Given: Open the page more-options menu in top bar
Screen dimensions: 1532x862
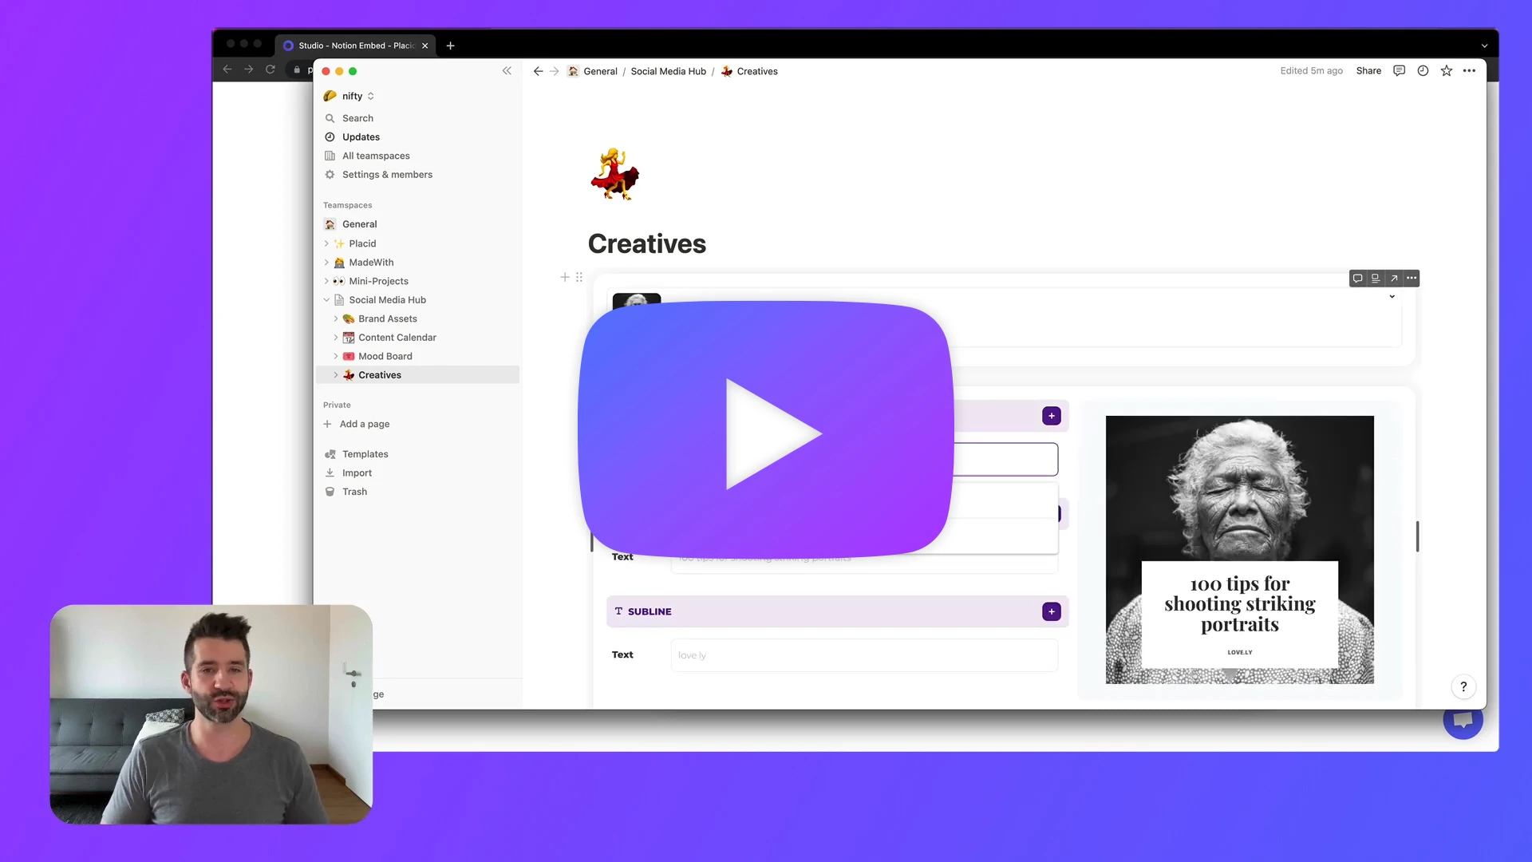Looking at the screenshot, I should pyautogui.click(x=1470, y=71).
